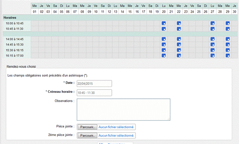Click day number 29 in calendar header
Viewport: 239px width, 144px height.
tap(228, 12)
